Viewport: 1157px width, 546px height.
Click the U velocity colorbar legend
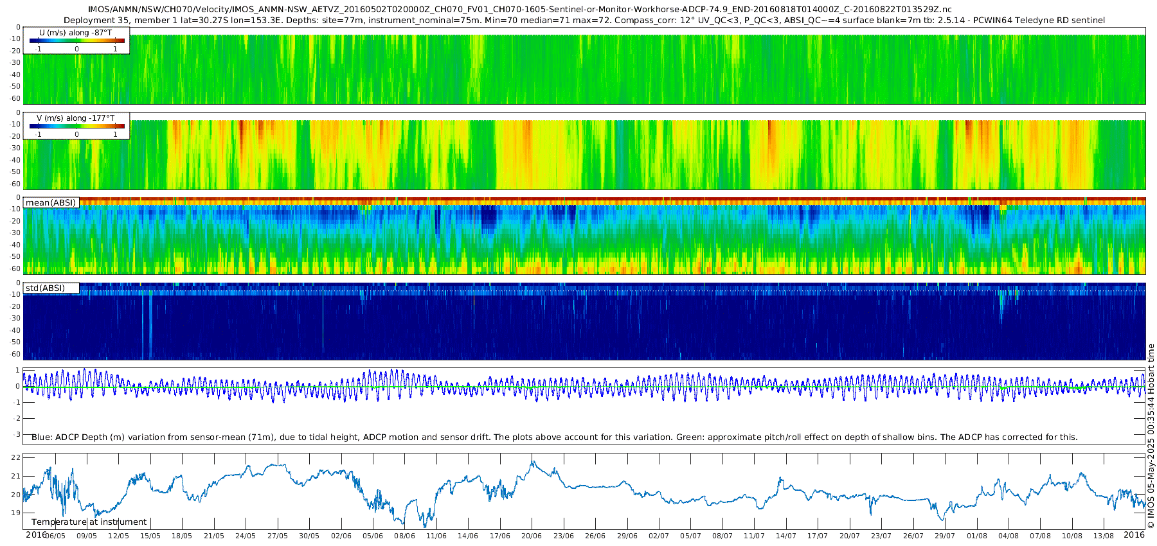pyautogui.click(x=76, y=40)
